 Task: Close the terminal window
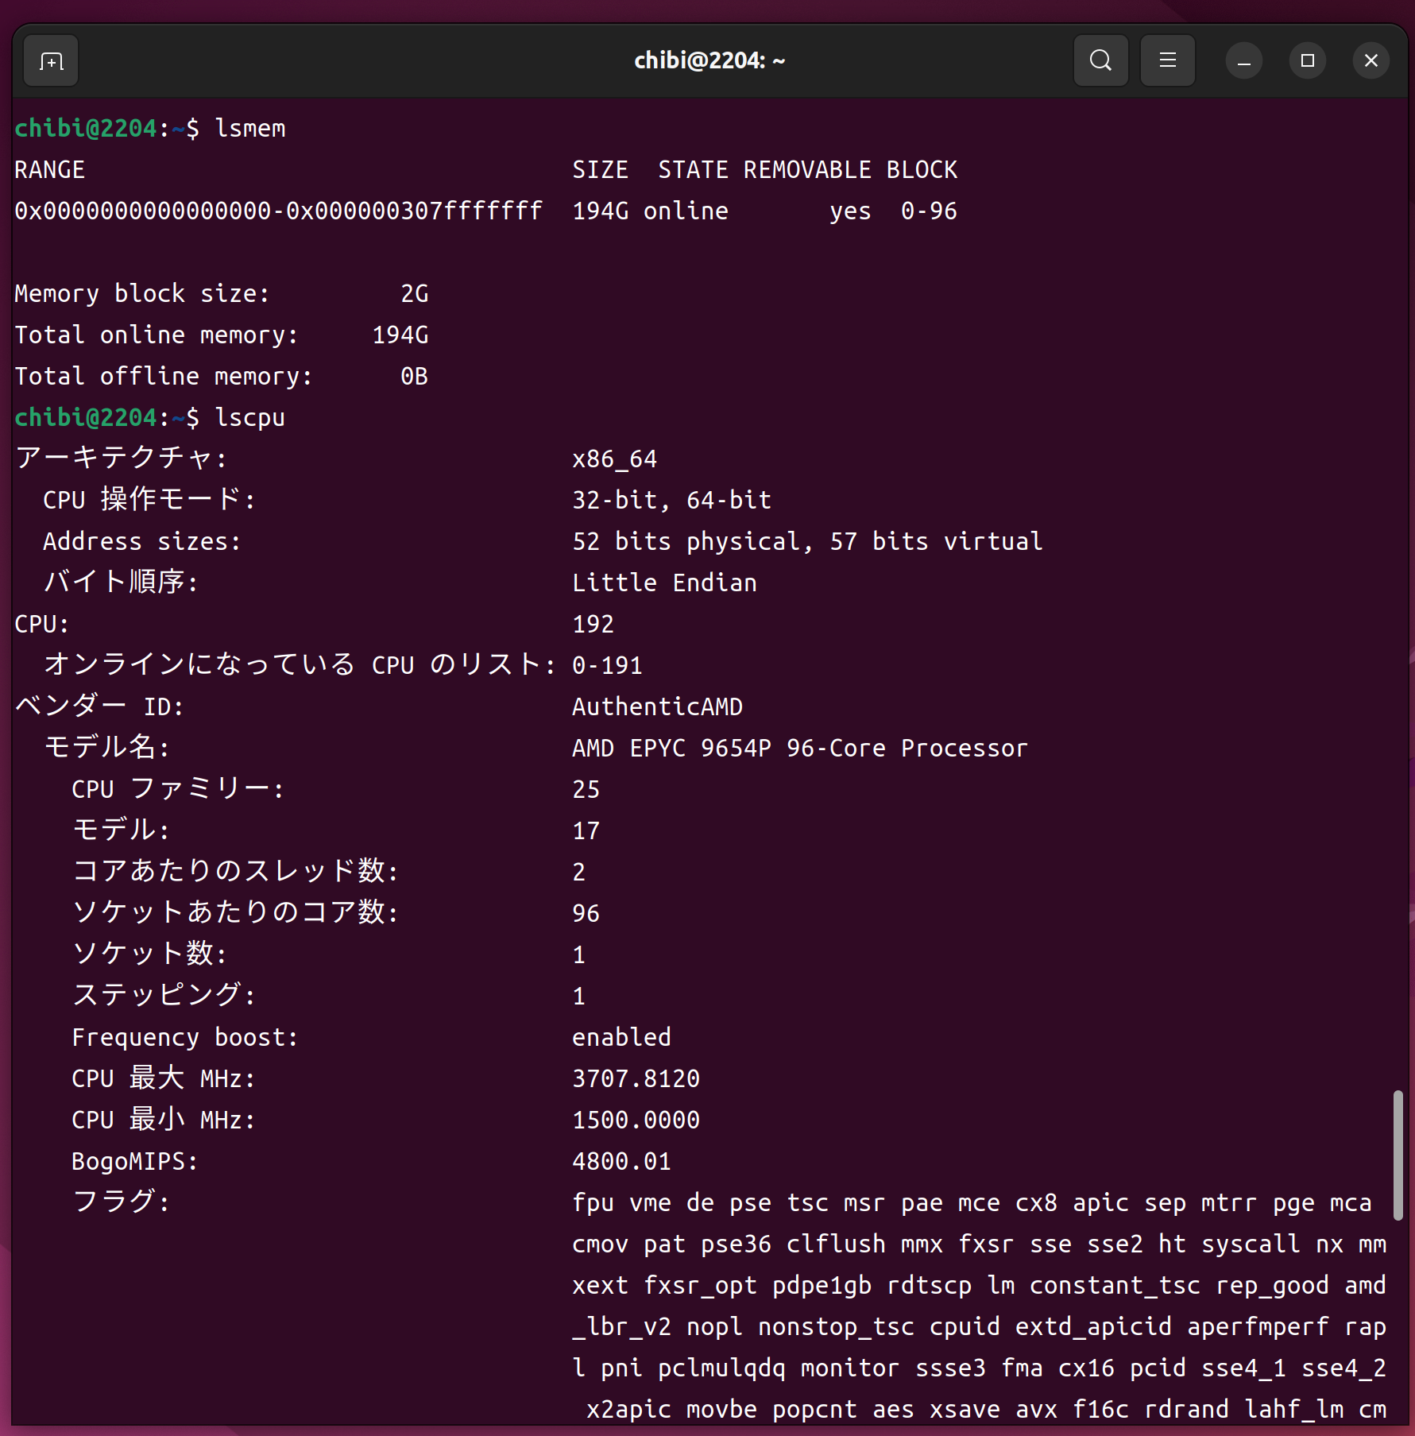coord(1371,60)
